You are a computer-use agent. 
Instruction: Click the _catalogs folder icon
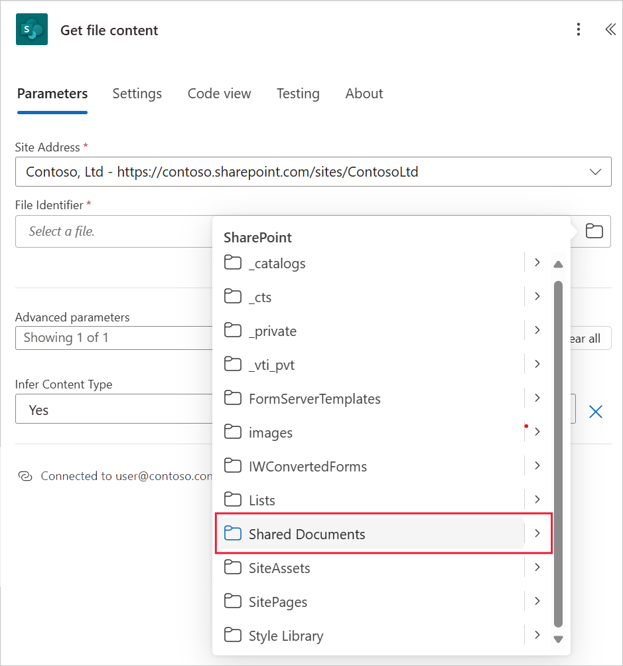click(232, 263)
